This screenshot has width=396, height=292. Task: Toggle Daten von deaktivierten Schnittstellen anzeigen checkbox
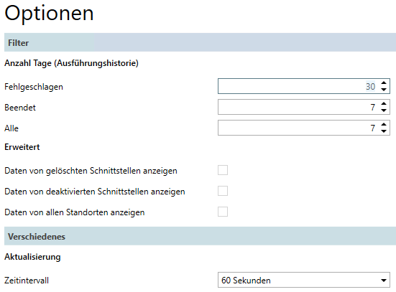click(223, 191)
